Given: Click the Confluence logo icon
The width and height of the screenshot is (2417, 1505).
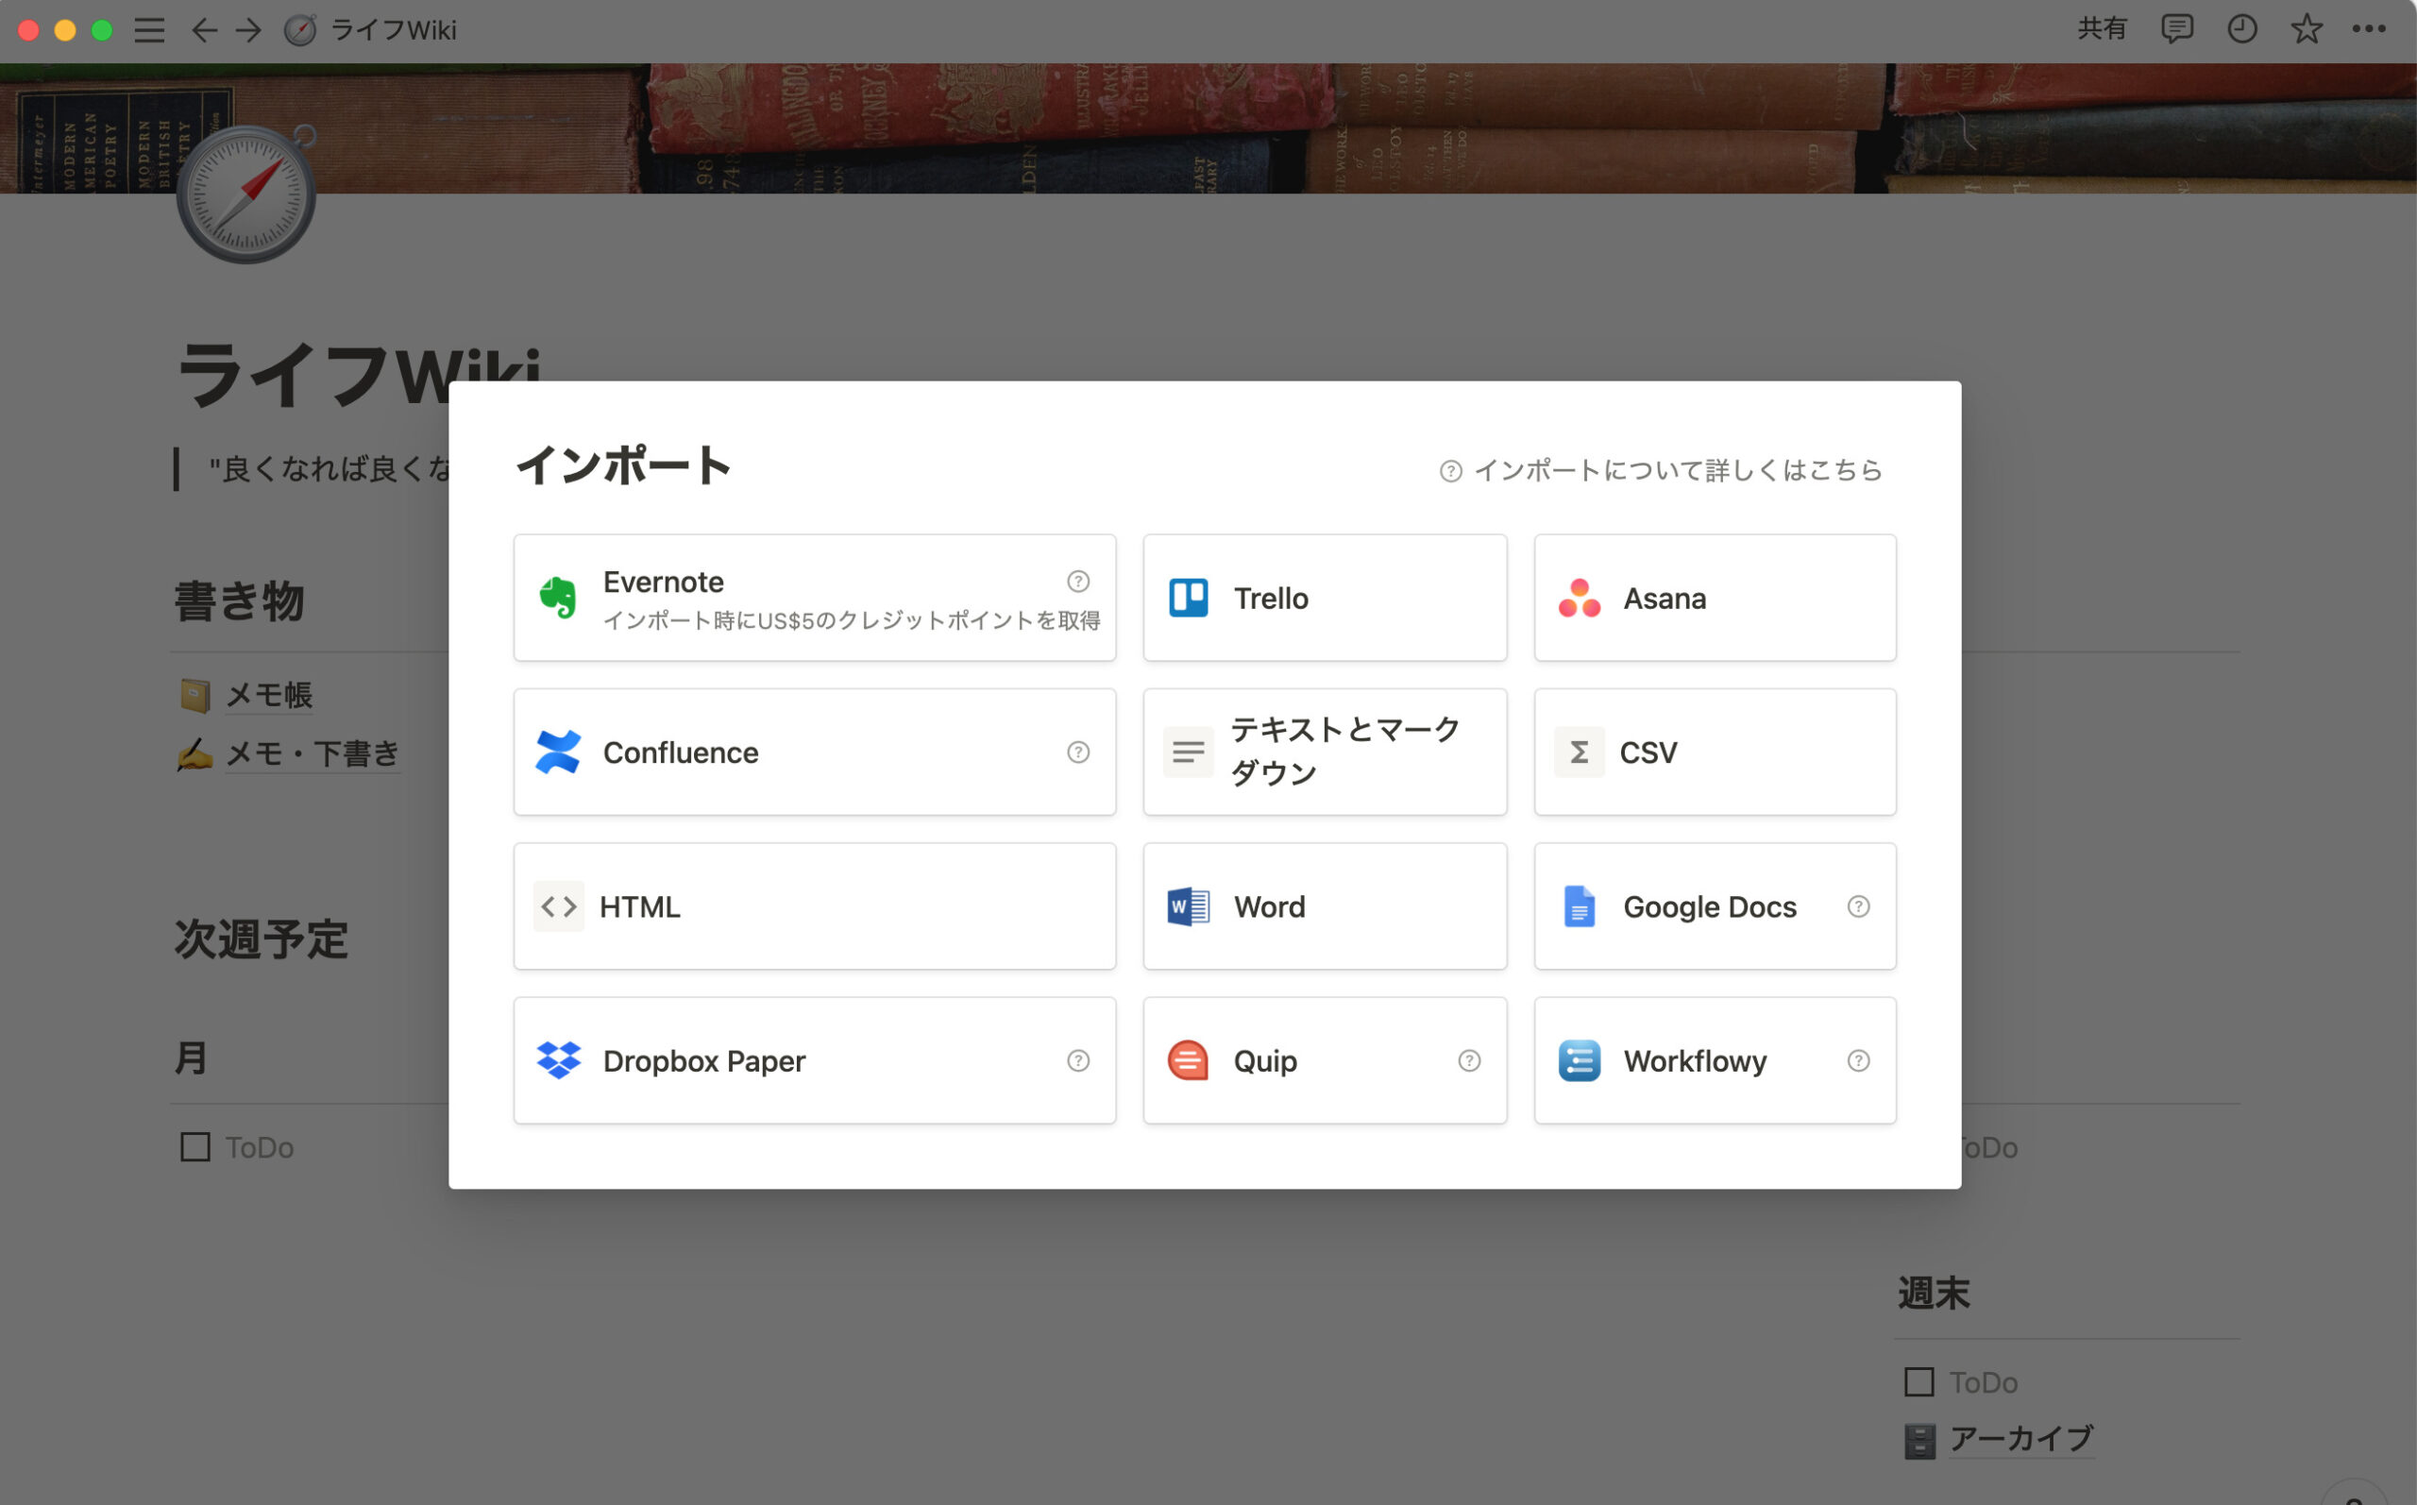Looking at the screenshot, I should 557,752.
